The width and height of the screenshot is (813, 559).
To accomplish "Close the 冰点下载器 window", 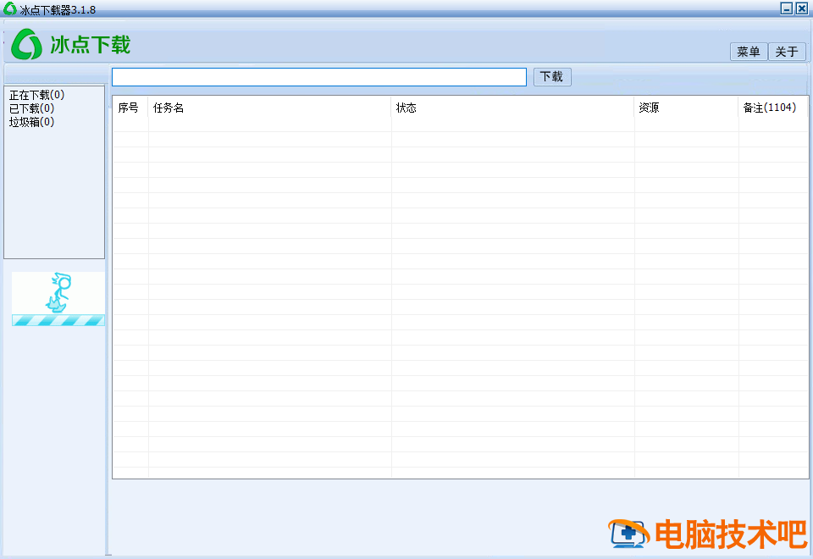I will [802, 8].
